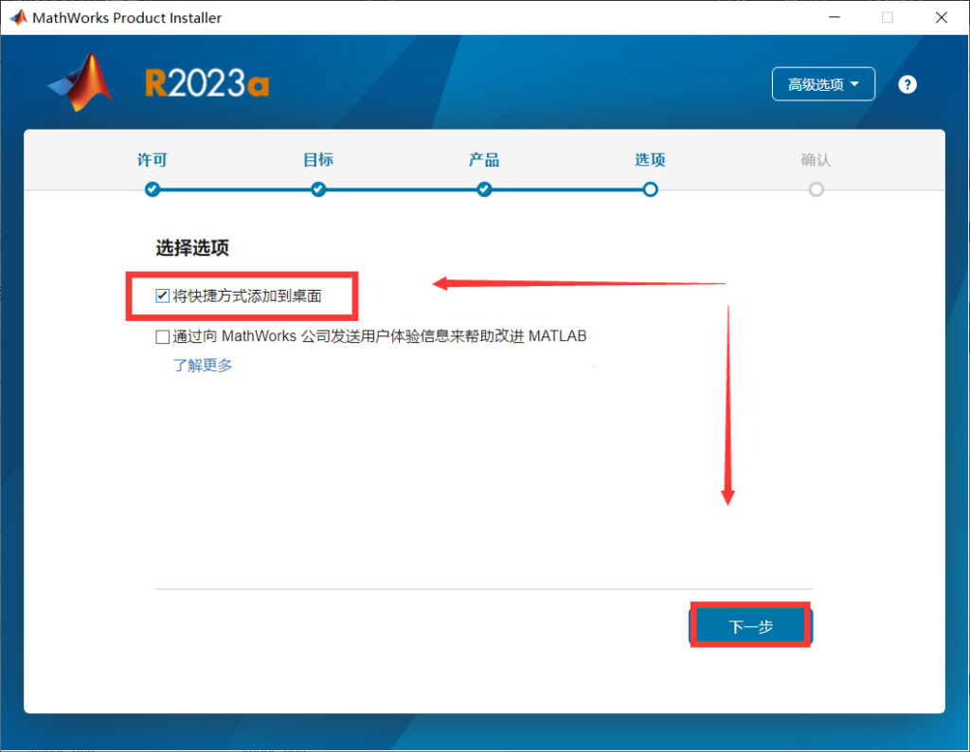Image resolution: width=970 pixels, height=752 pixels.
Task: Open the 了解更多 link
Action: click(202, 365)
